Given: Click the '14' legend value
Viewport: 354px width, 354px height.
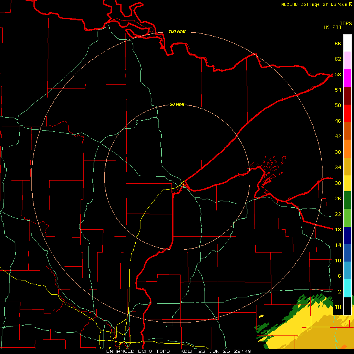Looking at the screenshot, I should [338, 245].
